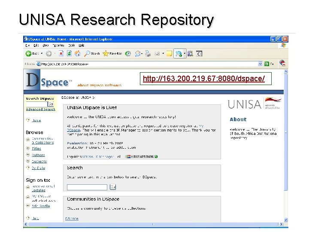Viewport: 309px width, 232px height.
Task: Open the Advanced Search link
Action: 41,109
